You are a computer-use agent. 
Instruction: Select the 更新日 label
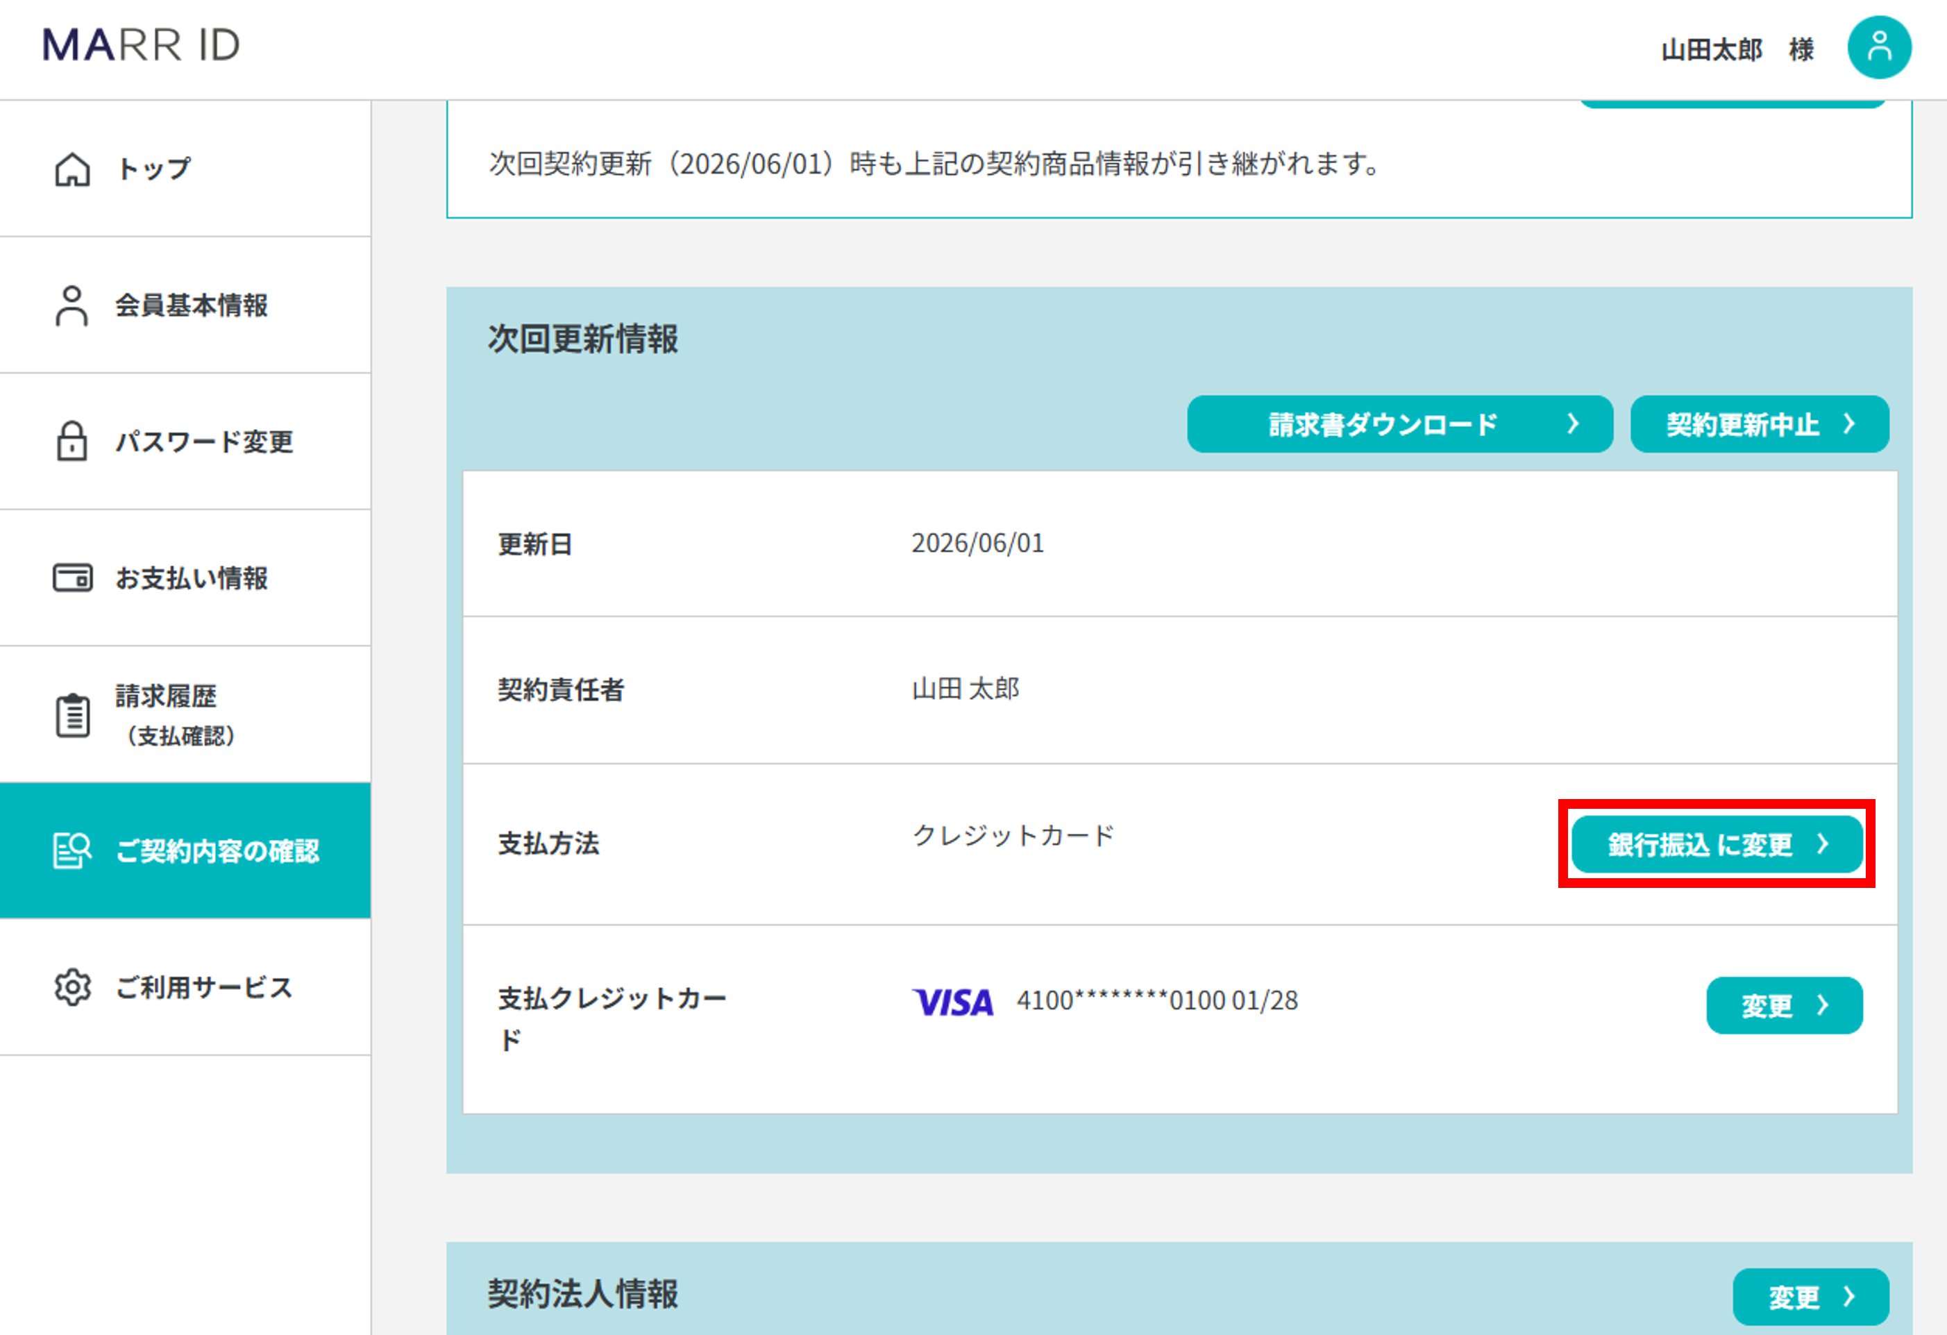click(x=535, y=545)
